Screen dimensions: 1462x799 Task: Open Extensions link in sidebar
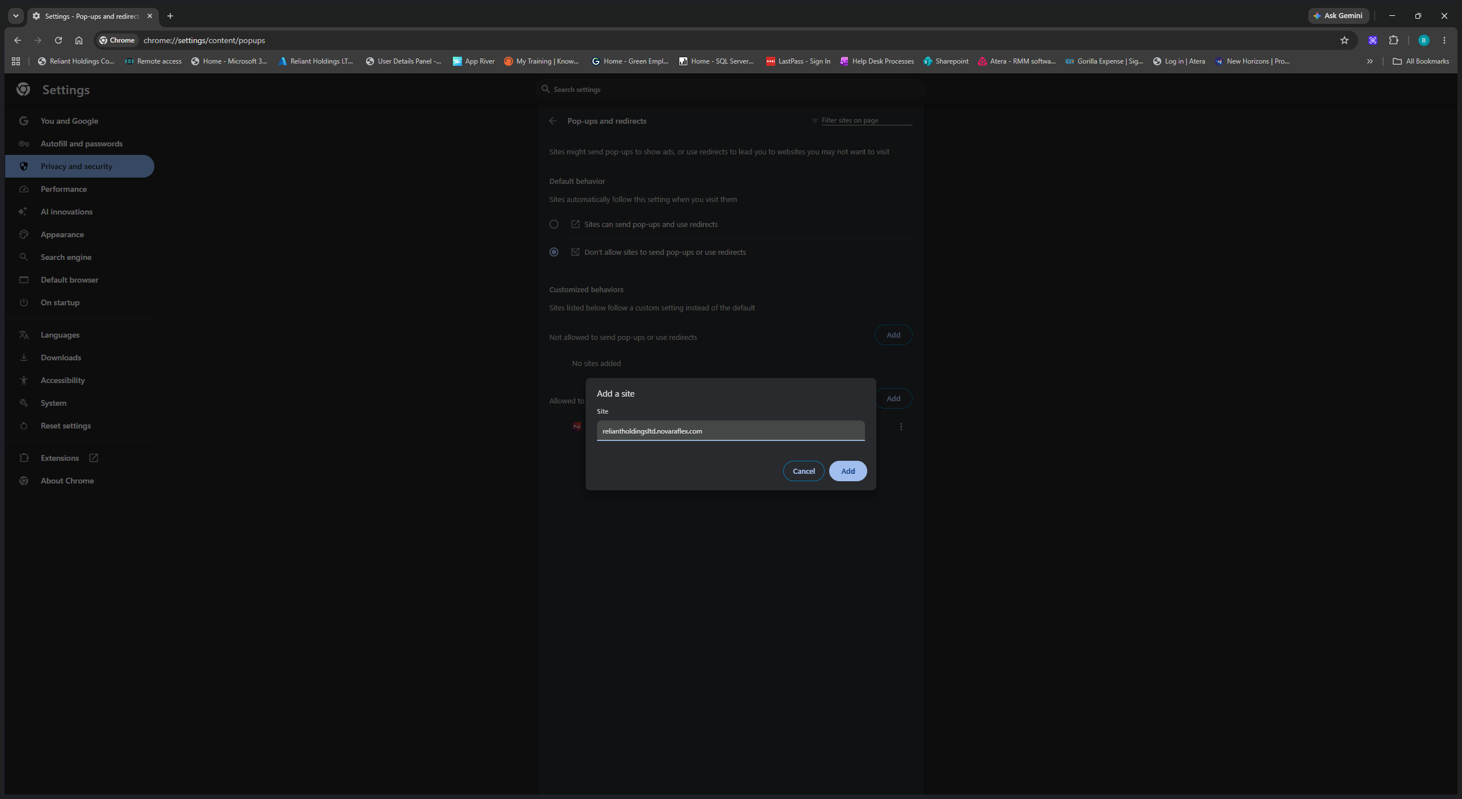pos(79,458)
